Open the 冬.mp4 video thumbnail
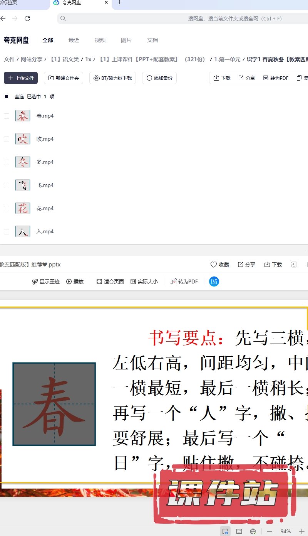Screen dimensions: 308x536 [23, 162]
